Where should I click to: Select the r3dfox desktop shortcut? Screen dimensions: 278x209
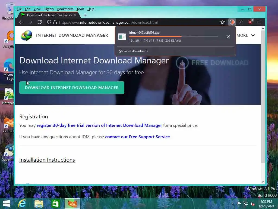click(8, 124)
